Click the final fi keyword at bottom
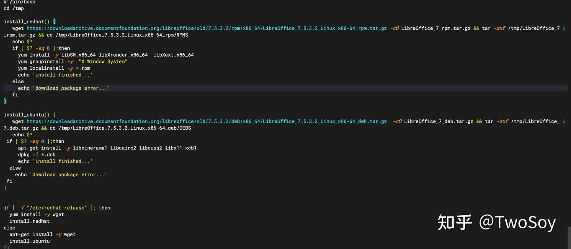 [x=6, y=247]
